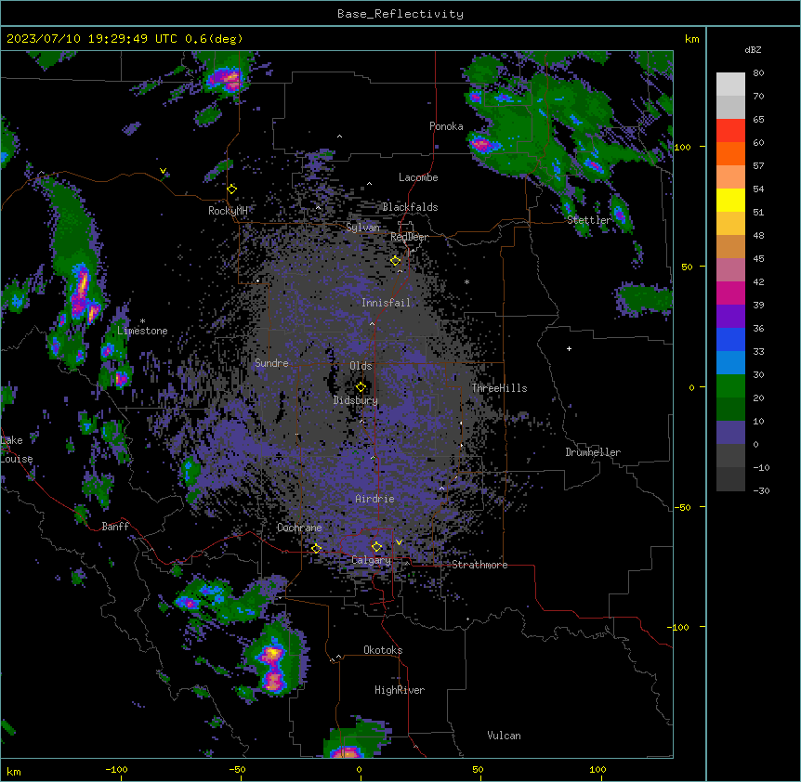Image resolution: width=801 pixels, height=782 pixels.
Task: Select the Sylvan label
Action: (x=362, y=228)
